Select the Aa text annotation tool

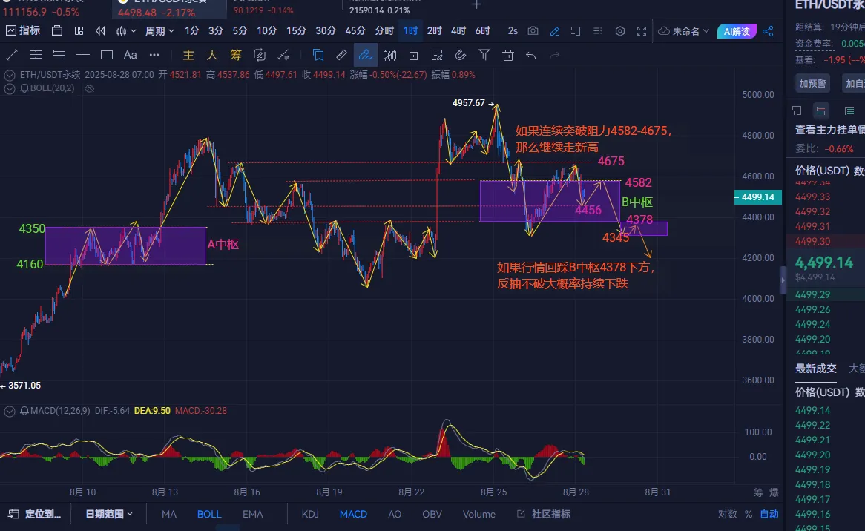click(x=130, y=55)
